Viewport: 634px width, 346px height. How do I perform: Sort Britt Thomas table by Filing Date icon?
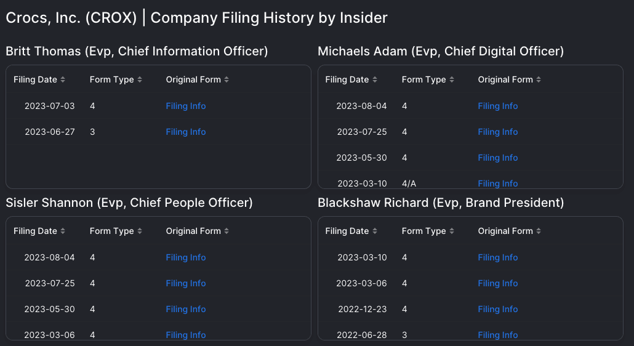pos(63,80)
